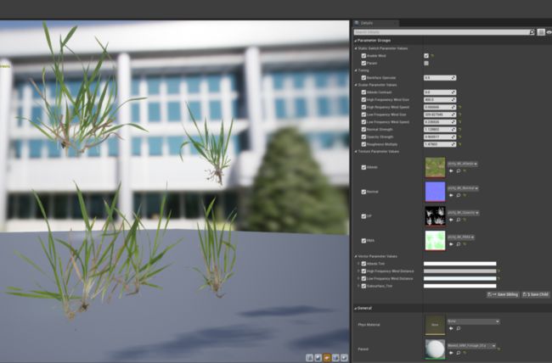
Task: Reset RMA texture to default
Action: click(465, 244)
